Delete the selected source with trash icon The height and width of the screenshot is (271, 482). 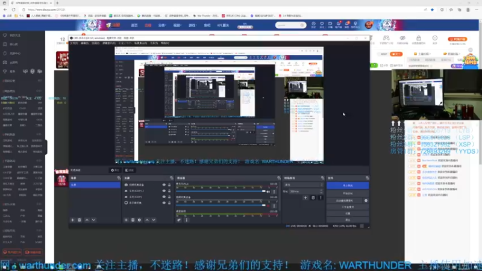(x=133, y=220)
